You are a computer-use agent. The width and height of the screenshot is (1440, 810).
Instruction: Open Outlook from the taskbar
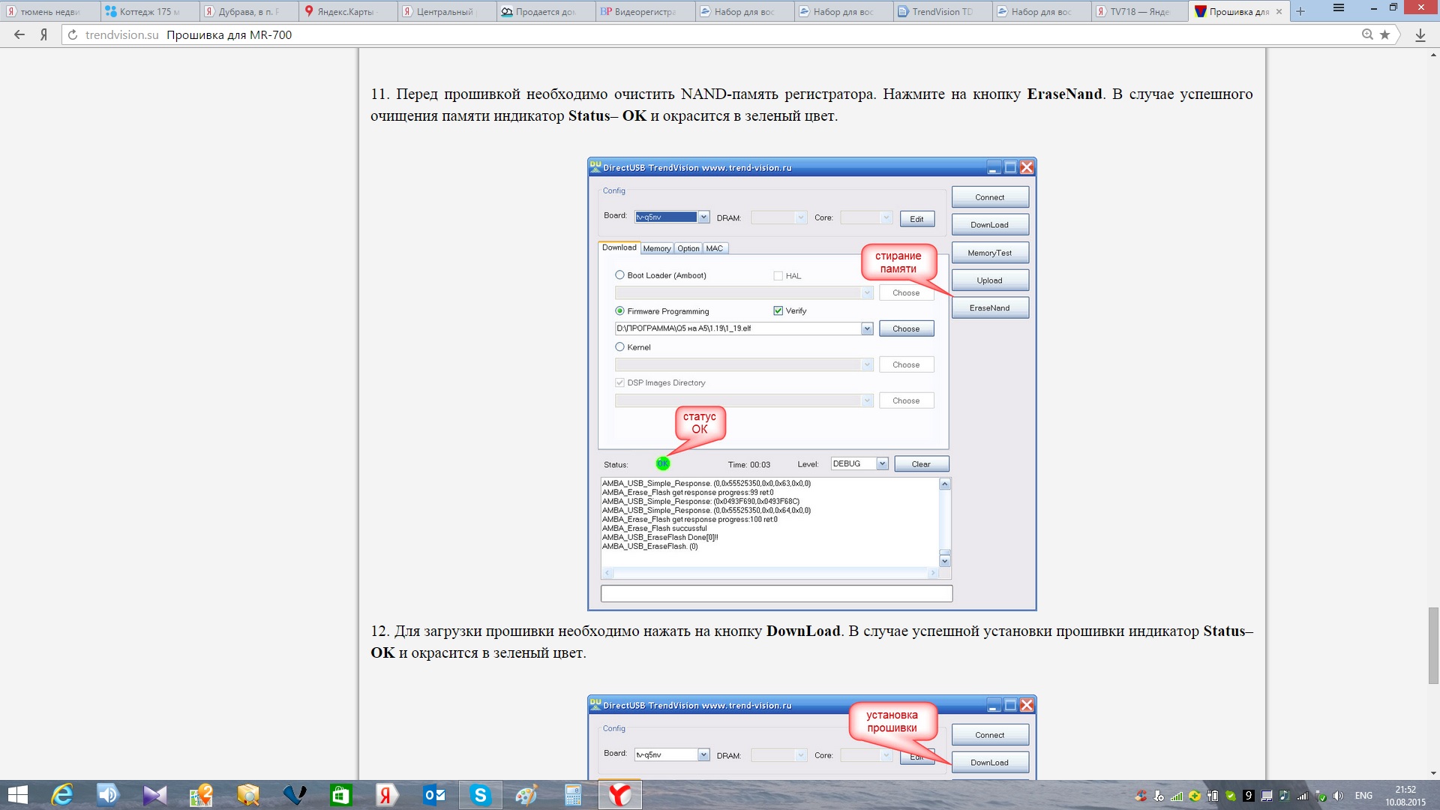(x=434, y=794)
